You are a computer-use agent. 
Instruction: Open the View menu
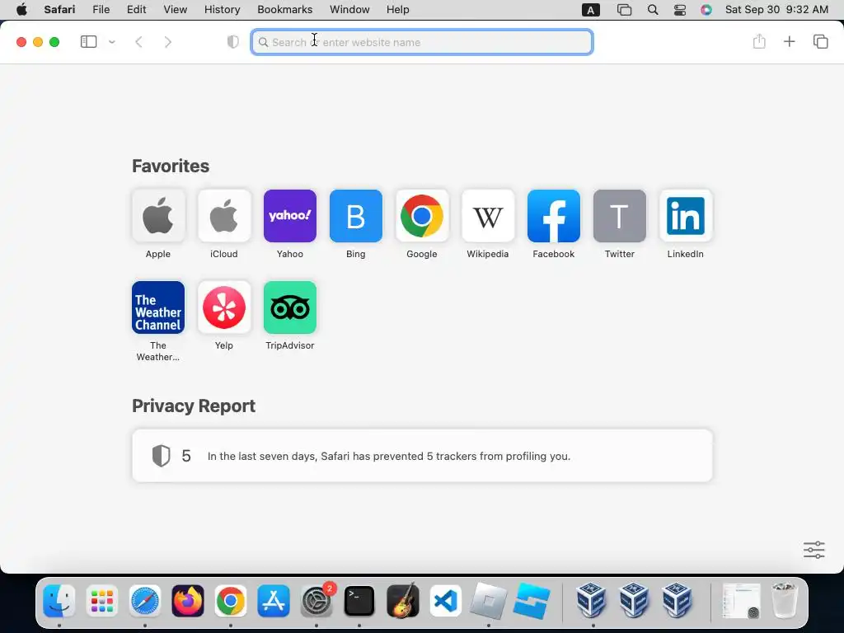(x=175, y=10)
